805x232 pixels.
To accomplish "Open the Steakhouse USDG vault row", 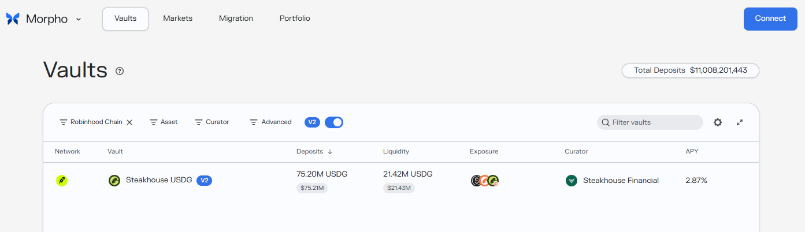I will click(x=401, y=181).
